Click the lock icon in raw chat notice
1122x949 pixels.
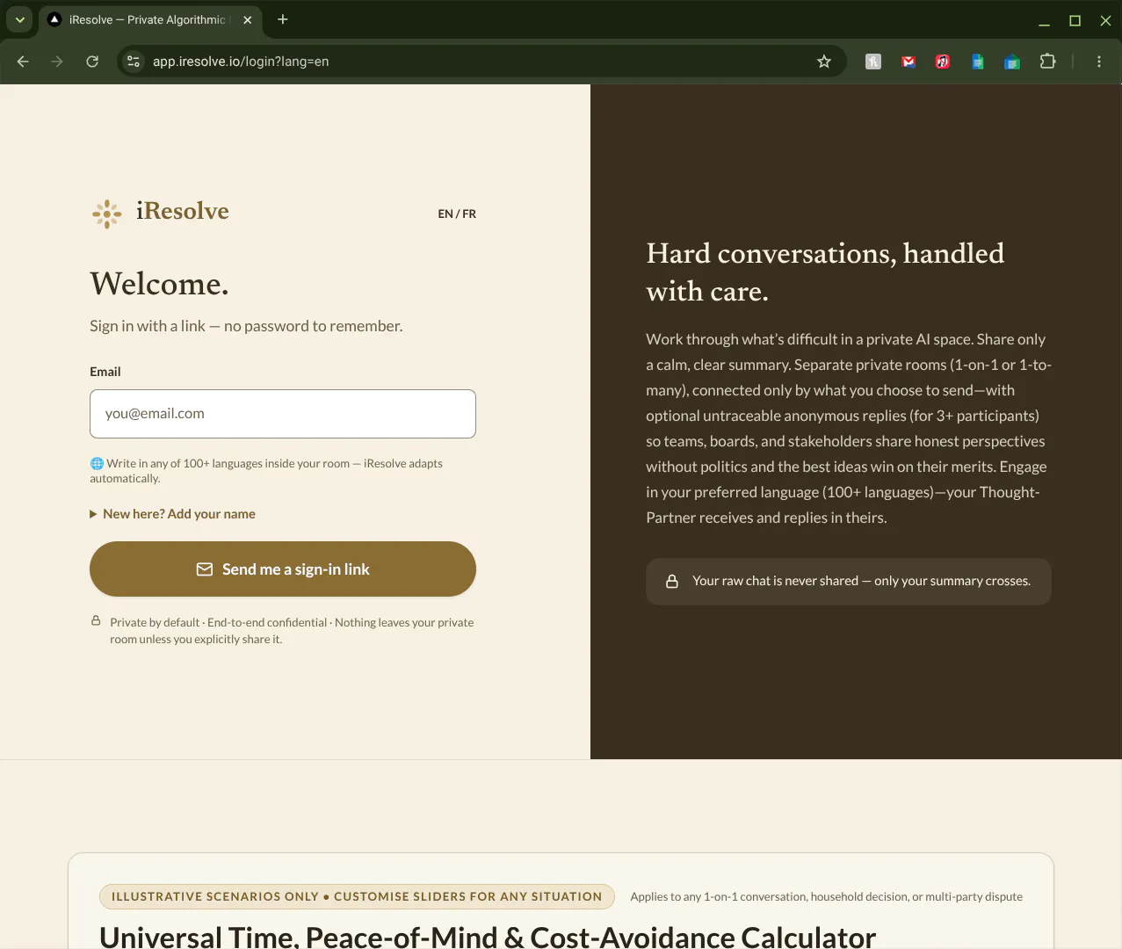[x=672, y=582]
